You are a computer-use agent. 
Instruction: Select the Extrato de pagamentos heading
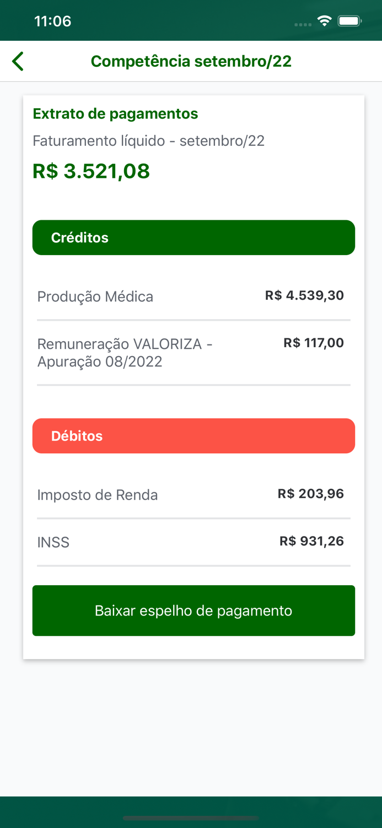coord(116,114)
